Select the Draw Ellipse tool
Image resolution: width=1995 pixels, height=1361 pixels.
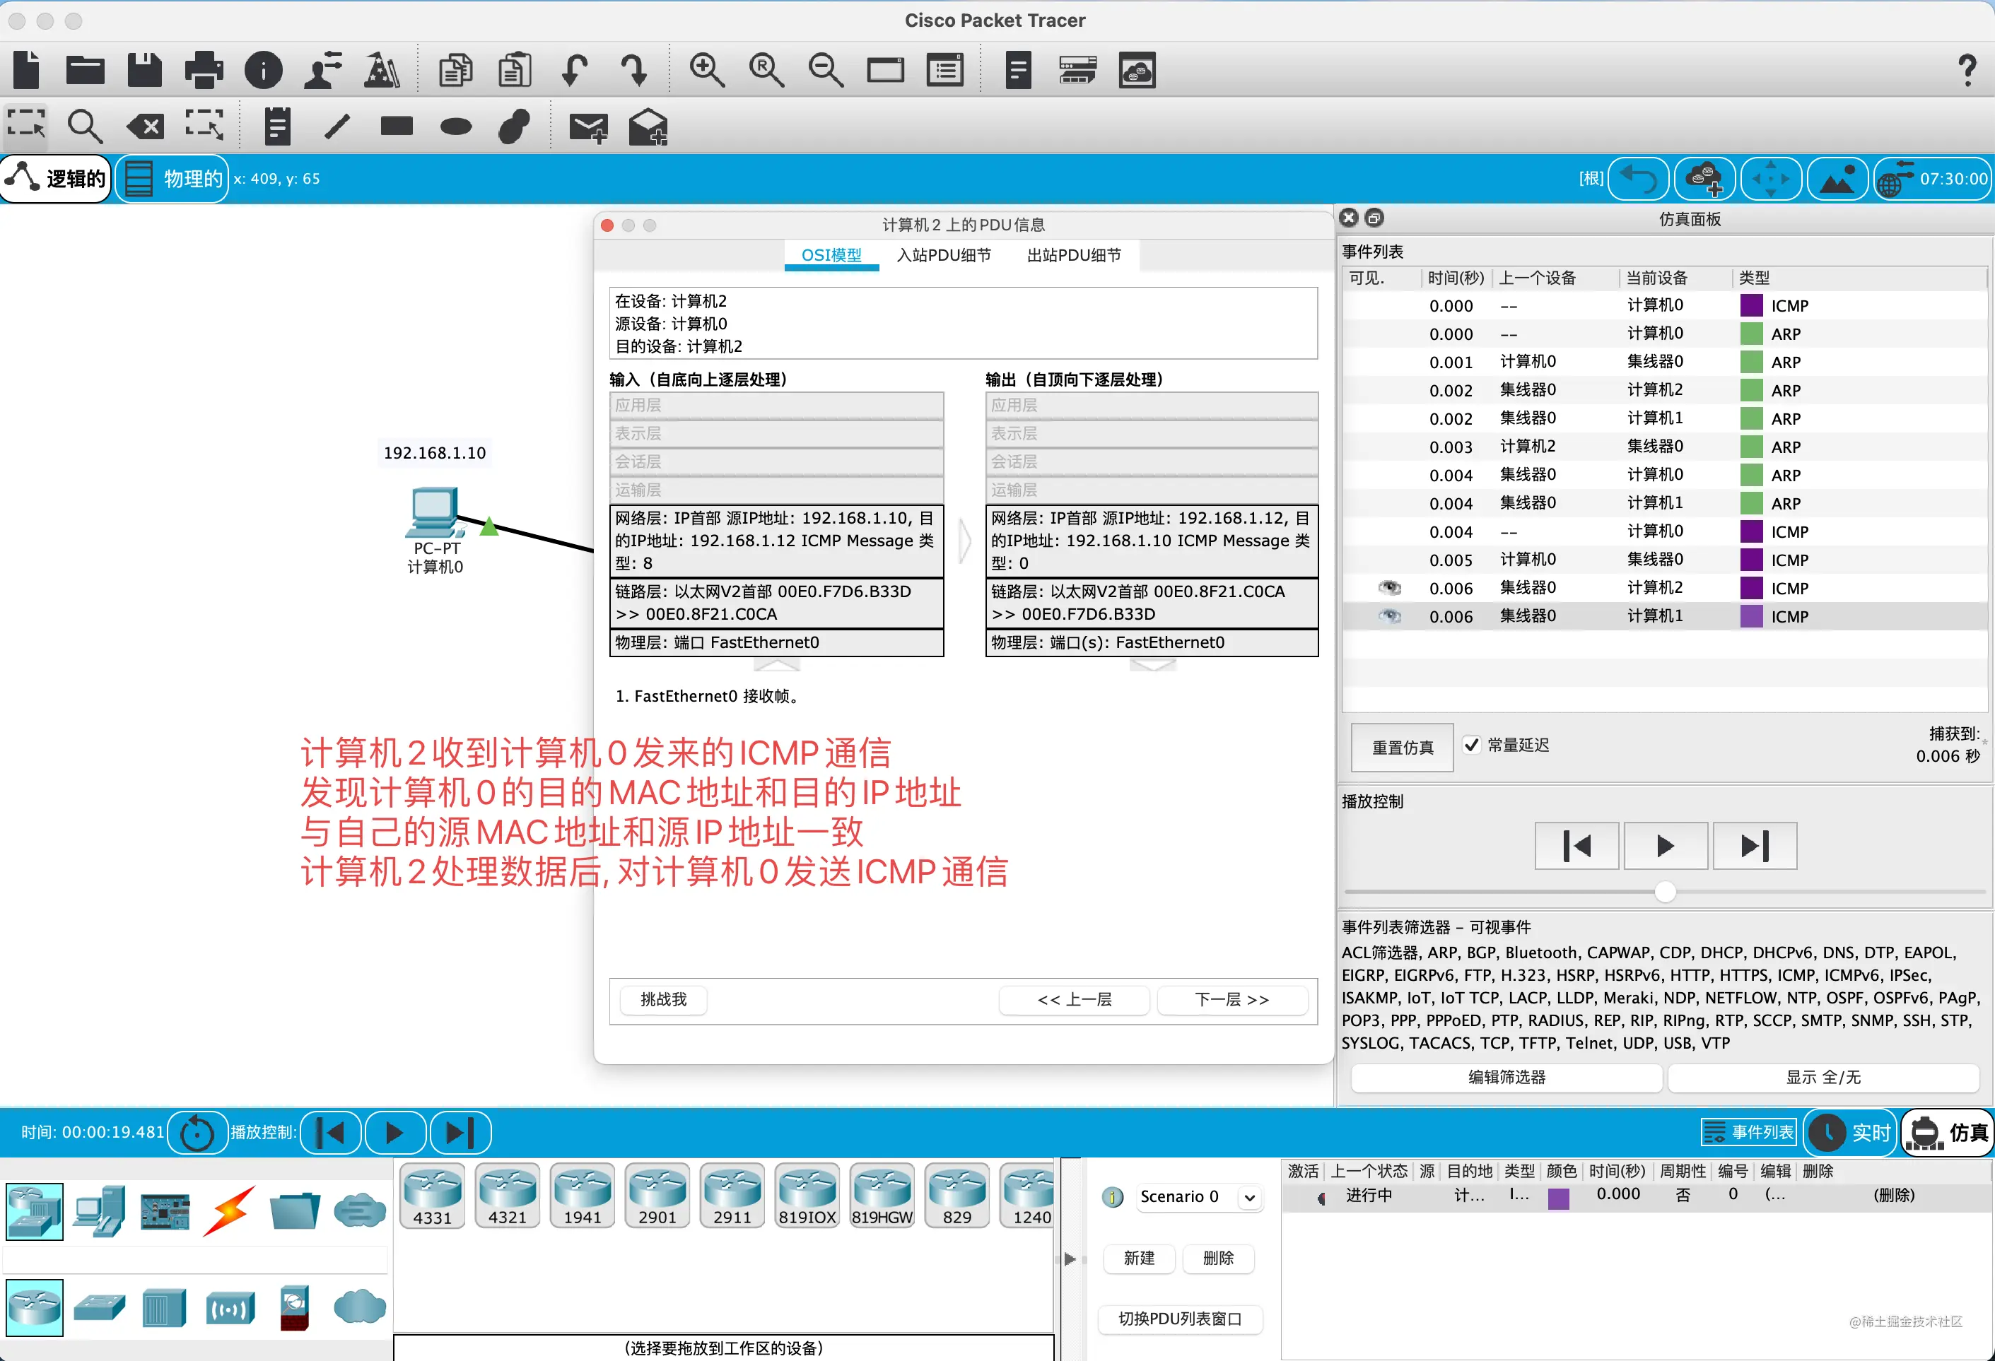[x=456, y=127]
